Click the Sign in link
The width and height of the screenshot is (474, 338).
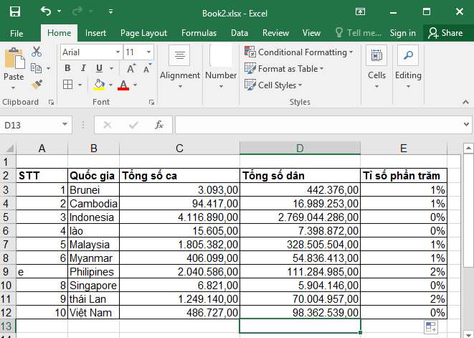tap(402, 33)
